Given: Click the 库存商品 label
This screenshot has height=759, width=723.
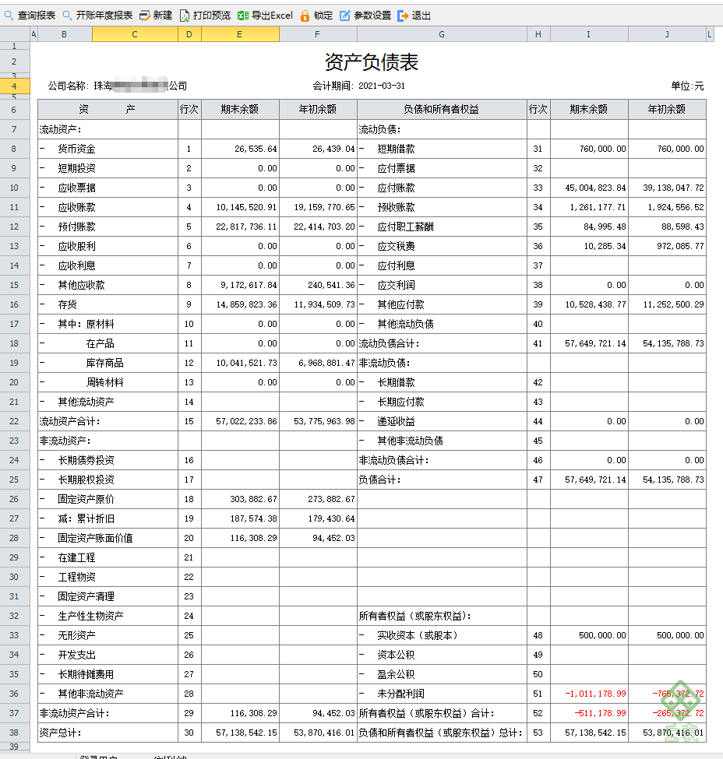Looking at the screenshot, I should 104,363.
